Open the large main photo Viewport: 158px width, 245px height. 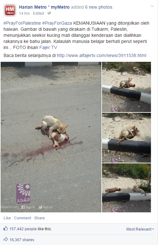[x=51, y=137]
